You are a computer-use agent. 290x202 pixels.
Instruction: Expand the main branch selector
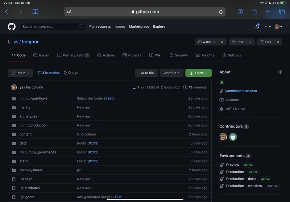pyautogui.click(x=21, y=73)
